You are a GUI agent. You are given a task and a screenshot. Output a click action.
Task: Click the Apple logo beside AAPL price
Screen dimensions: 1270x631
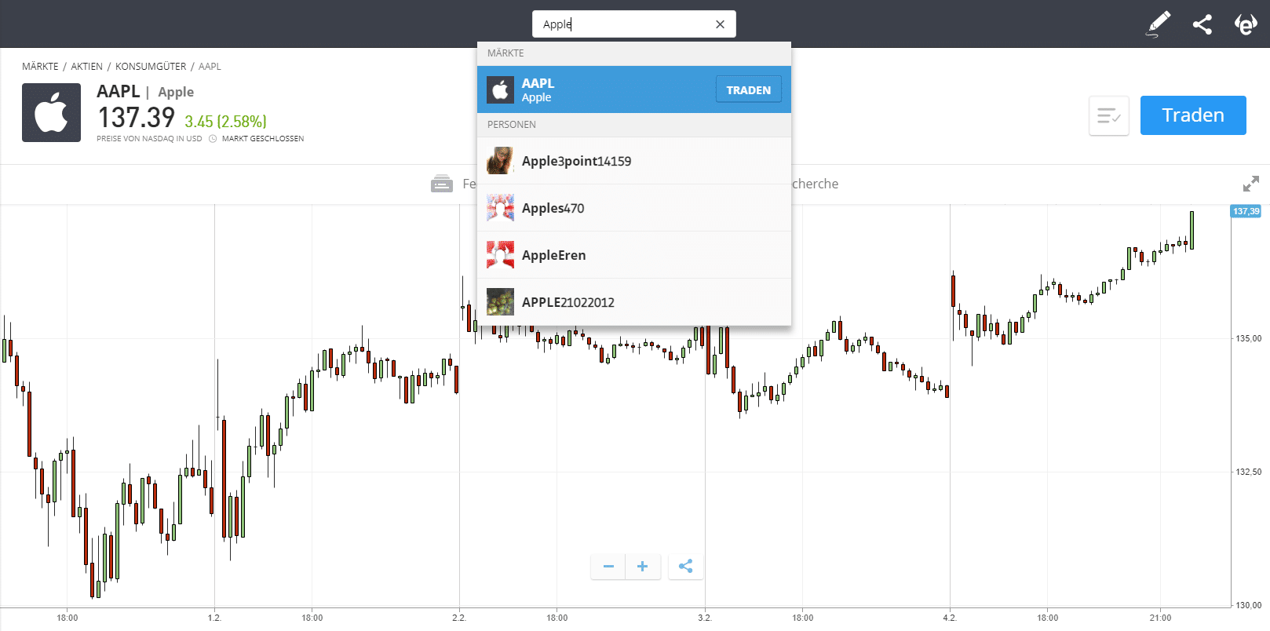pyautogui.click(x=51, y=113)
